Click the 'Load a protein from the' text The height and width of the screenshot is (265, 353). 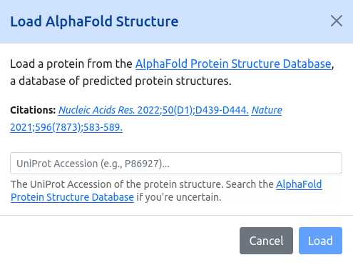[x=71, y=64]
